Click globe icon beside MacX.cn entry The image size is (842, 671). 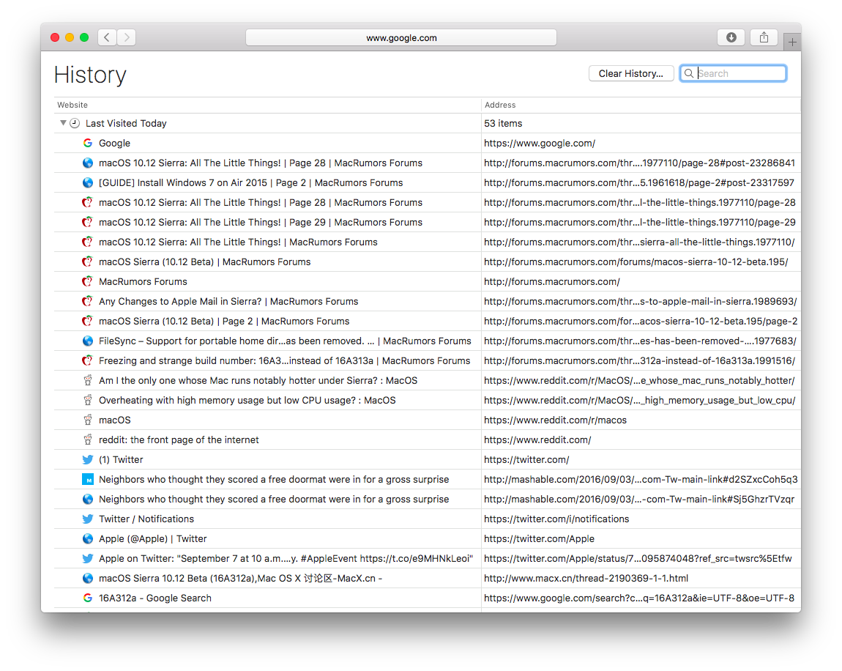(88, 578)
